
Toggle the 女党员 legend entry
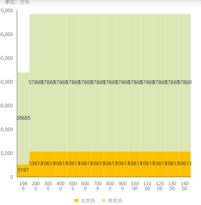[85, 200]
